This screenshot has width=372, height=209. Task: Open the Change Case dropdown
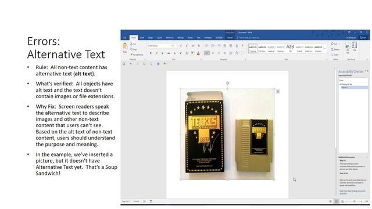click(x=193, y=46)
